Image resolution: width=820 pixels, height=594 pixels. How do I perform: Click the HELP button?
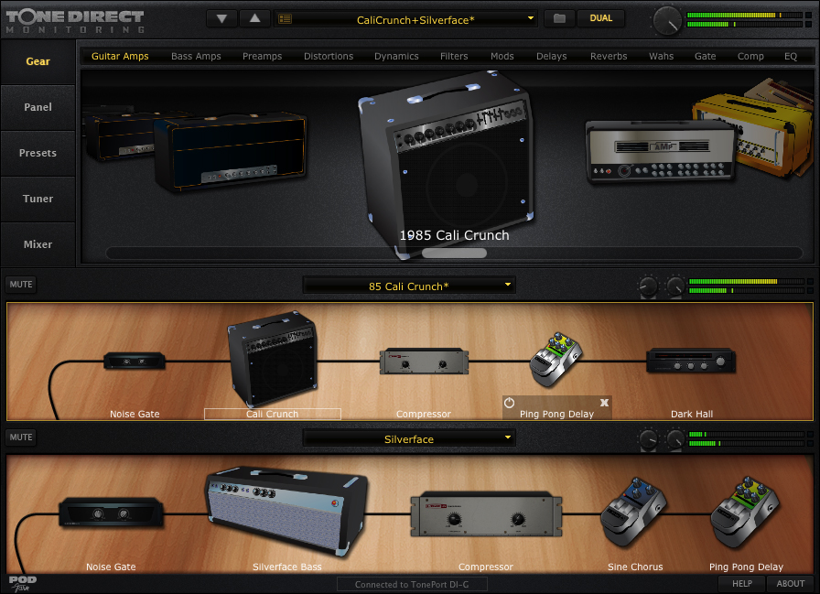pos(741,583)
